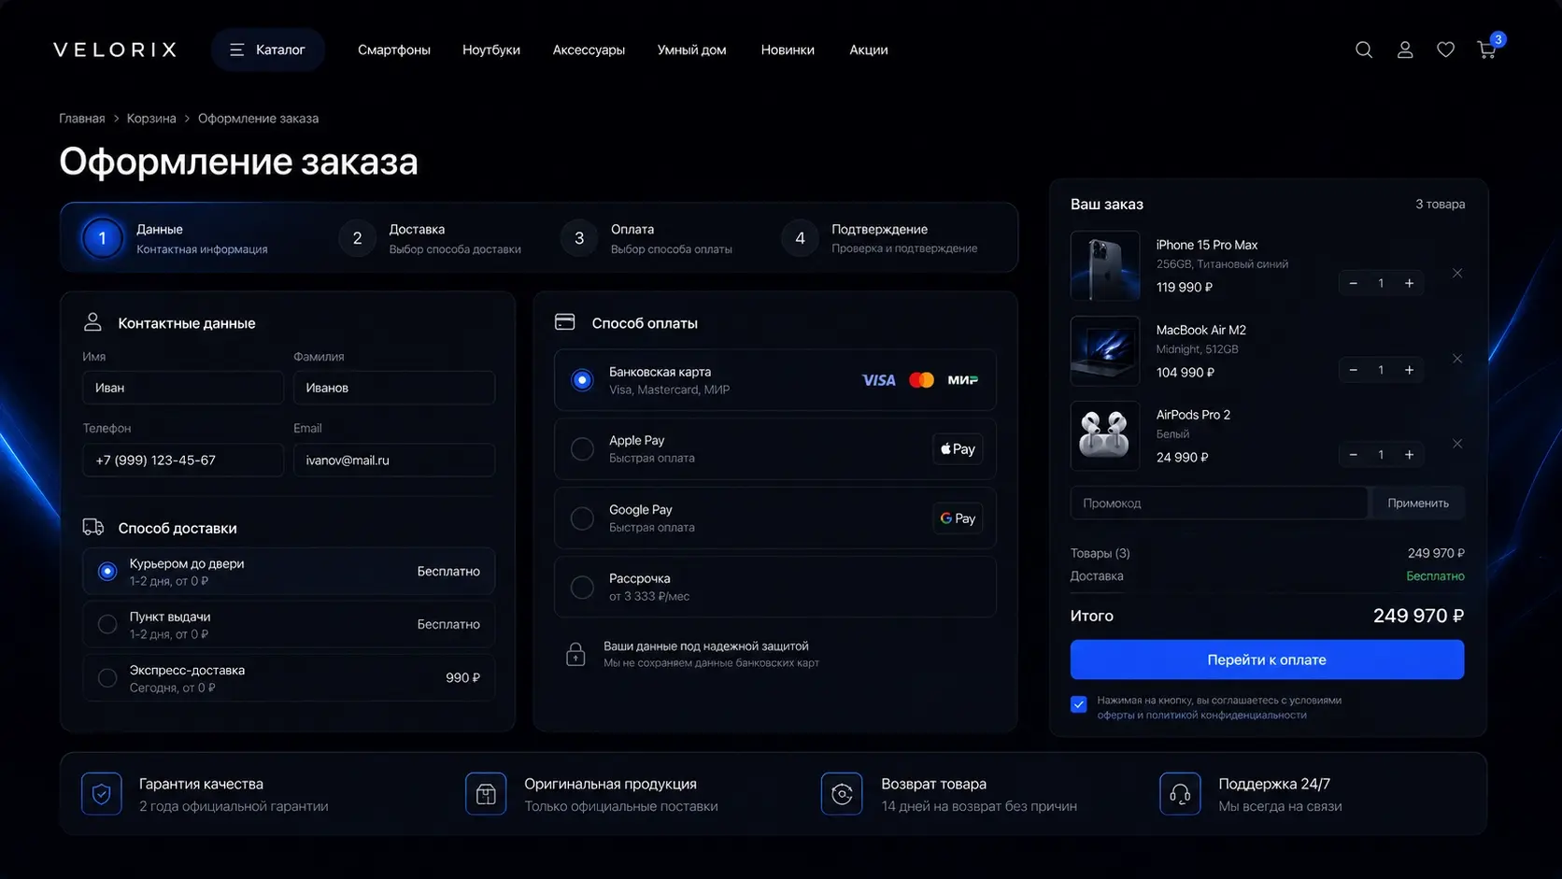The image size is (1562, 879).
Task: Focus the Телефон input field
Action: pyautogui.click(x=183, y=460)
